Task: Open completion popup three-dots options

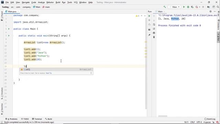Action: 91,73
